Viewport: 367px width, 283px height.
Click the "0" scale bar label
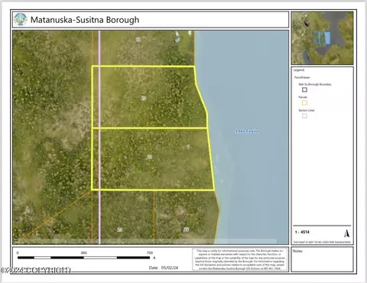pos(18,253)
